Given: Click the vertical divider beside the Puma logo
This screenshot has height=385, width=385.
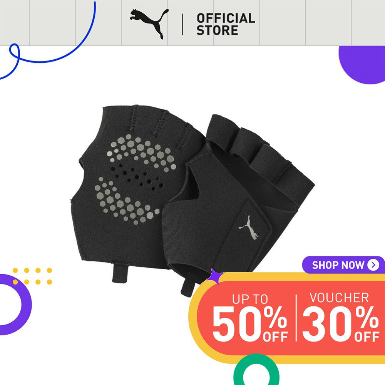Looking at the screenshot, I should (182, 25).
